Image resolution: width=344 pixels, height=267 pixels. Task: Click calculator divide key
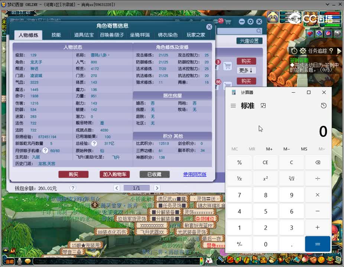tap(318, 178)
